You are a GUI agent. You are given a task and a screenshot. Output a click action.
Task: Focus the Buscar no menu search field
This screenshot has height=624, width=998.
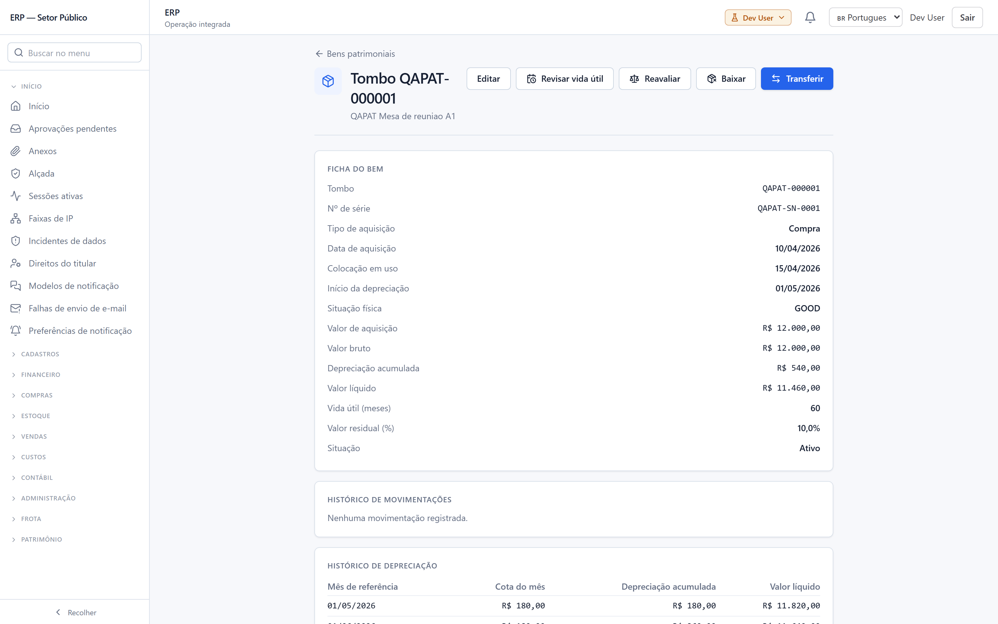pos(75,52)
